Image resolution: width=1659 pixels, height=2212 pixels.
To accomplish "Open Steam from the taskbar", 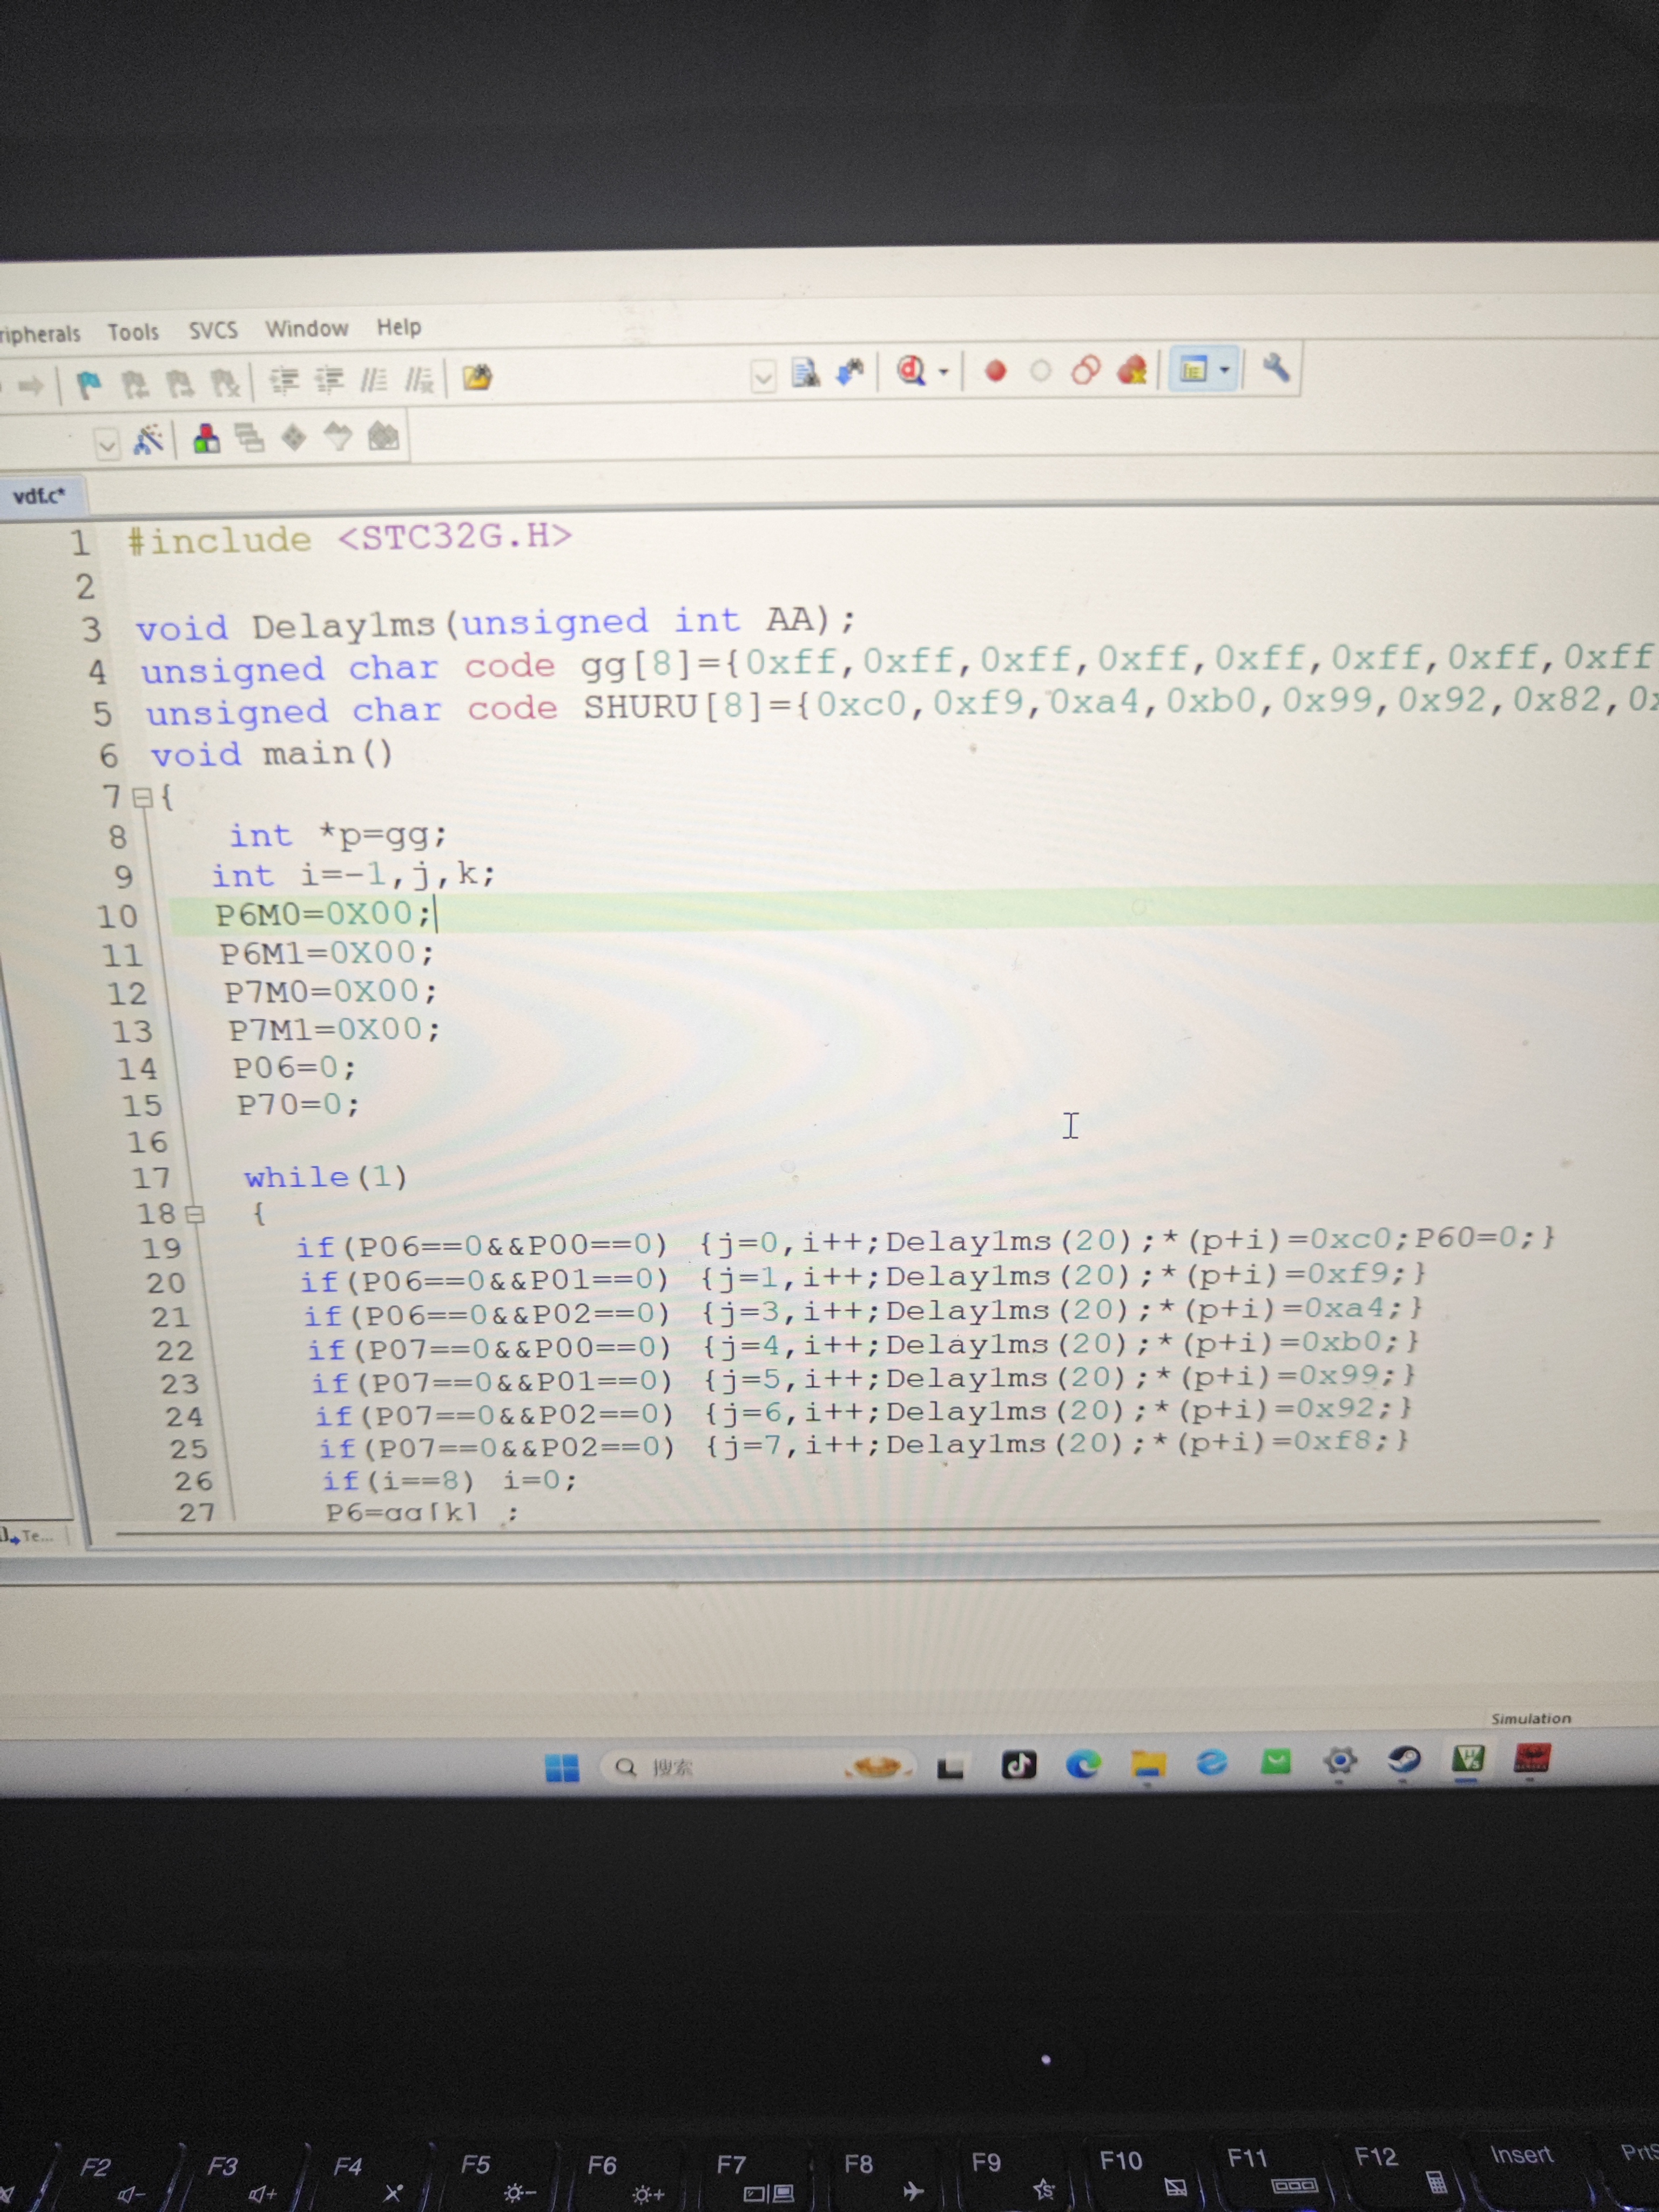I will coord(1404,1760).
